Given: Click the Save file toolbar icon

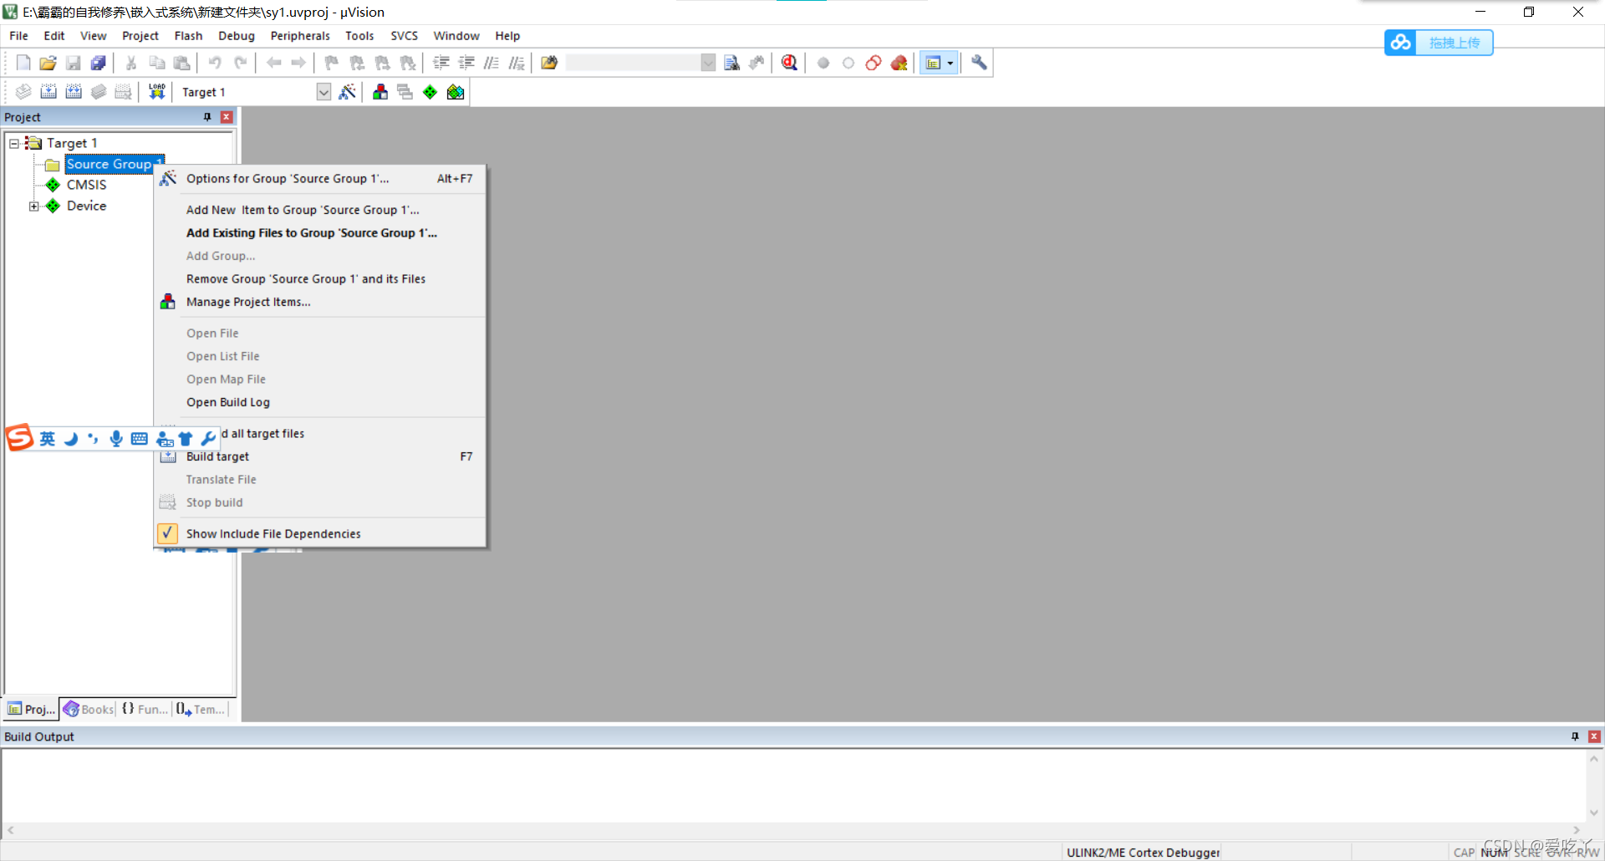Looking at the screenshot, I should pos(74,63).
